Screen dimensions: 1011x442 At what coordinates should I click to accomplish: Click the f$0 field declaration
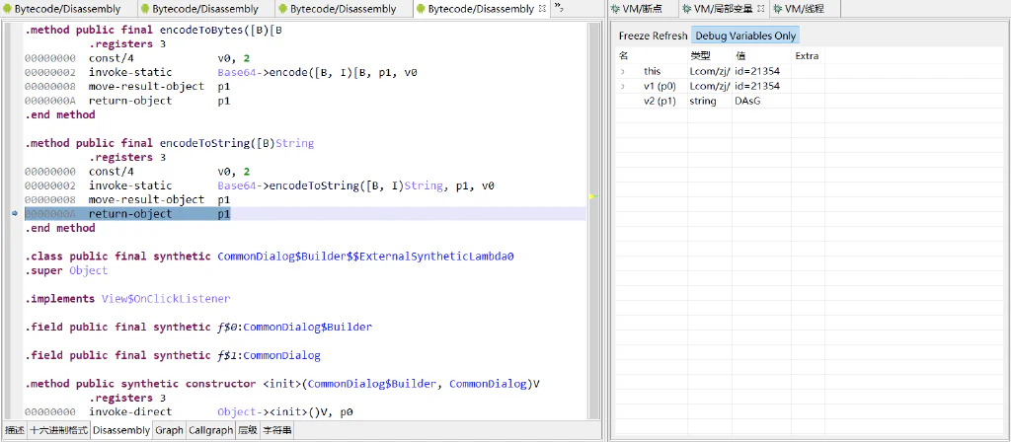tap(198, 328)
